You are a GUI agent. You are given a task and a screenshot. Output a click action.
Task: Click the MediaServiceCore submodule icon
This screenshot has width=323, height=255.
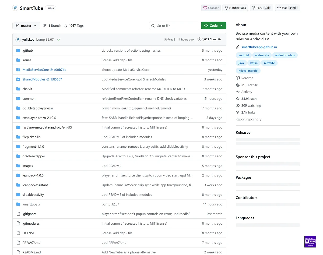click(18, 70)
